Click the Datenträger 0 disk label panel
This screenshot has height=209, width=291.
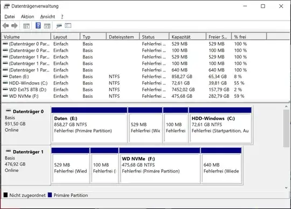[26, 125]
